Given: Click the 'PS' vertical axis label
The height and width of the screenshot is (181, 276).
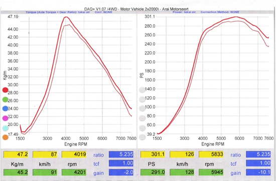Looking at the screenshot, I should (142, 76).
